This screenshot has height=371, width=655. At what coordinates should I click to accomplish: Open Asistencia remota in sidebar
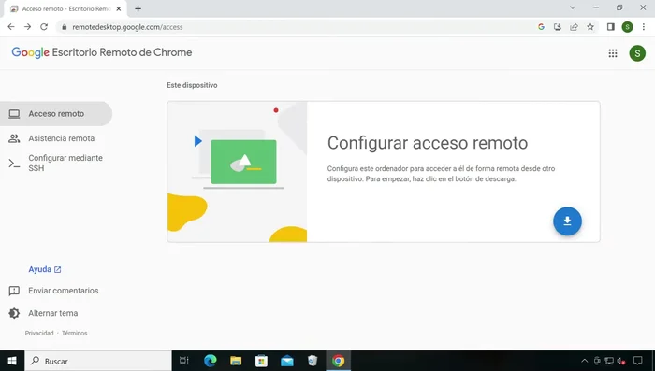(x=56, y=138)
